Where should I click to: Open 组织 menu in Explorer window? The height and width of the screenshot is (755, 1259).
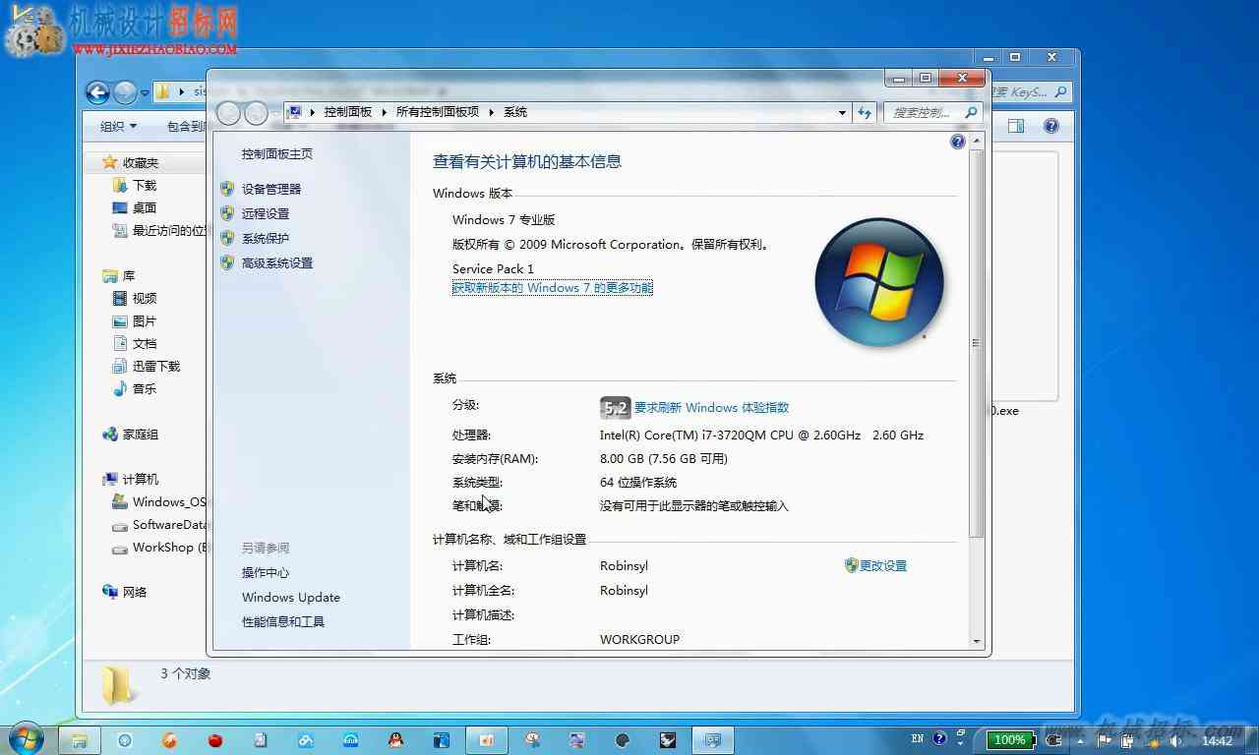click(x=118, y=126)
